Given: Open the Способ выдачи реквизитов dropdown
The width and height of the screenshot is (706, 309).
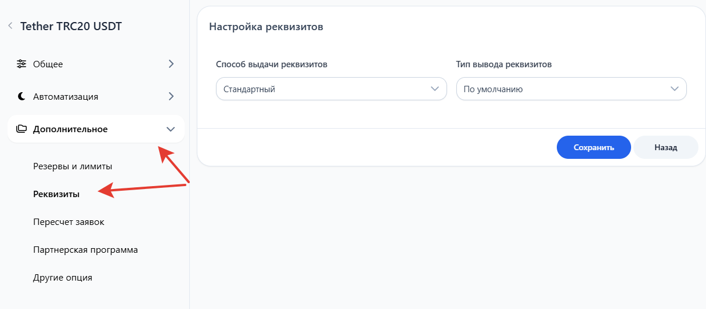Looking at the screenshot, I should 331,89.
